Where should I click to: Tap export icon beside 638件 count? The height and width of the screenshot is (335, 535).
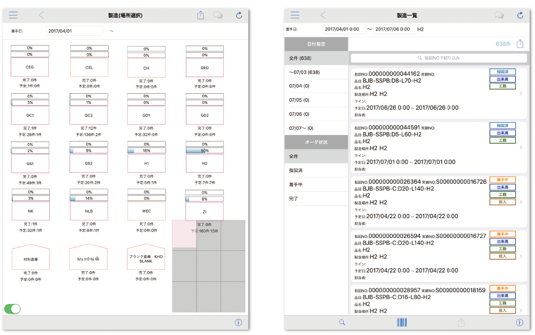coord(519,44)
